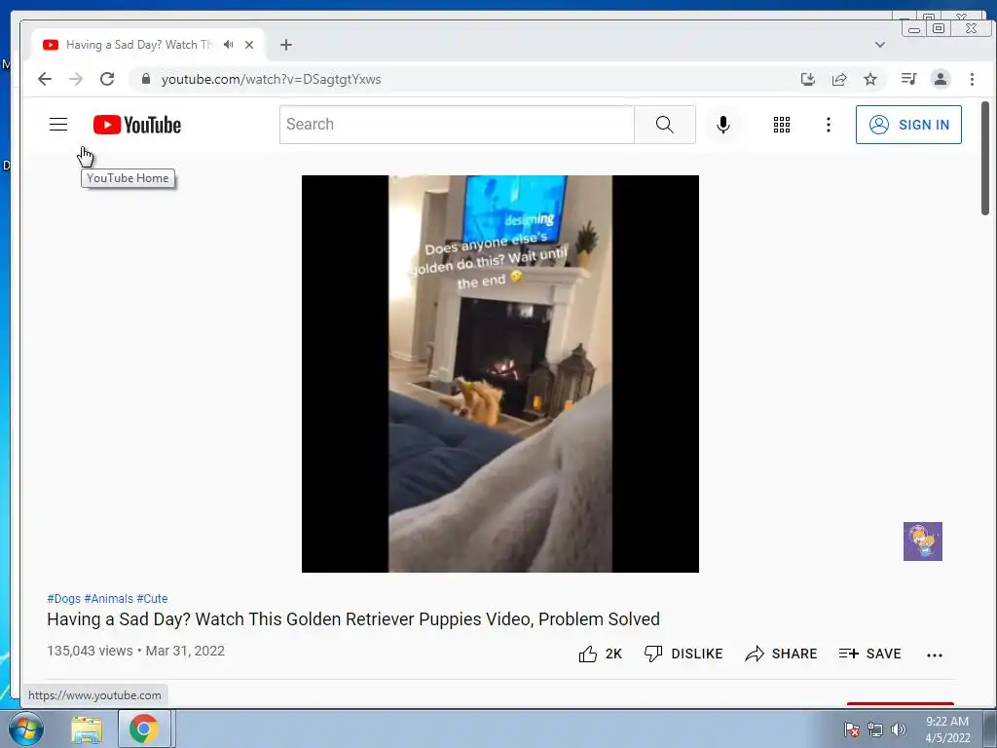Click the share page icon in address bar
The width and height of the screenshot is (997, 748).
[x=839, y=79]
